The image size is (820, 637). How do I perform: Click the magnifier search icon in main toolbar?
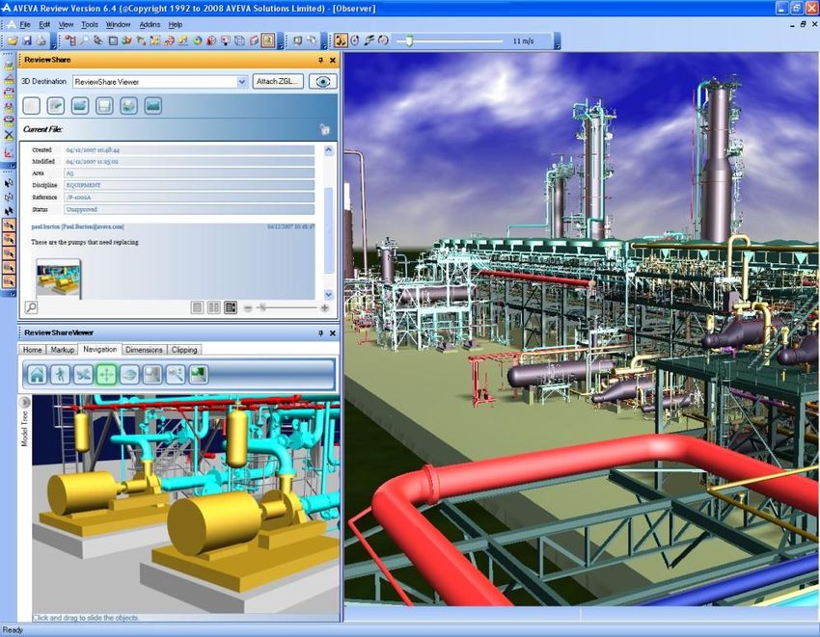pos(84,40)
